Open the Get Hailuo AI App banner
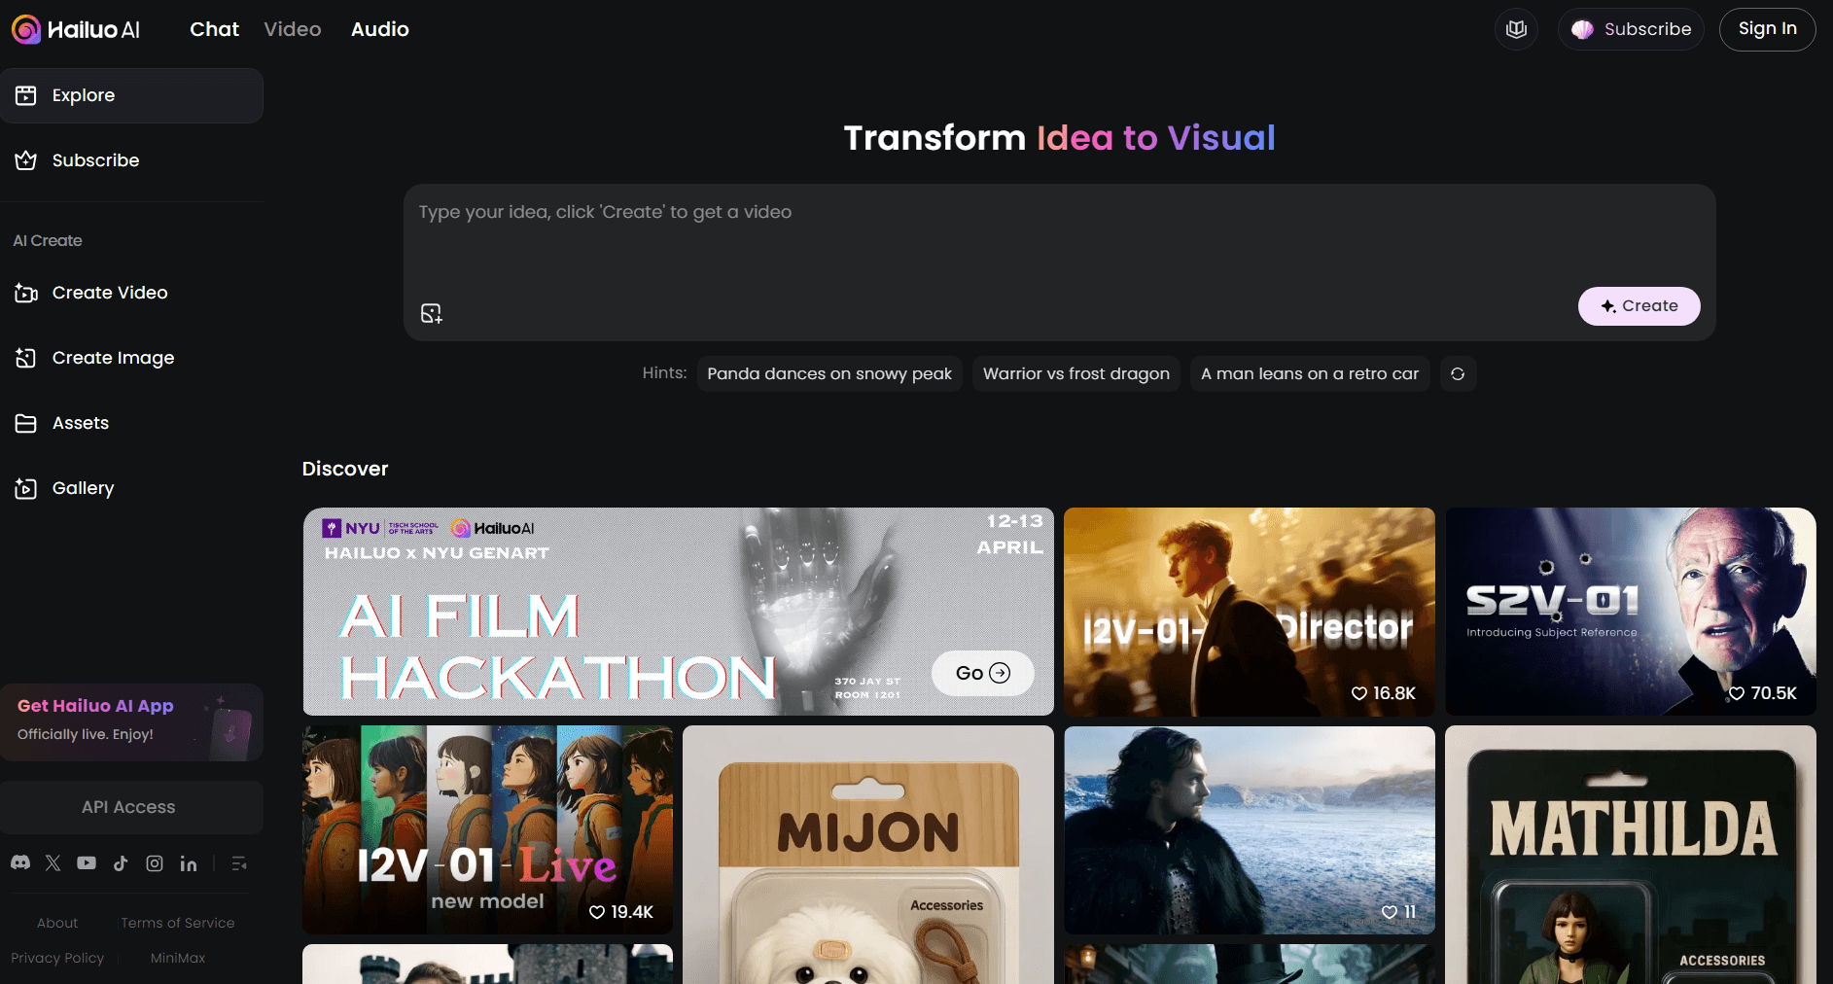The width and height of the screenshot is (1833, 984). tap(131, 721)
